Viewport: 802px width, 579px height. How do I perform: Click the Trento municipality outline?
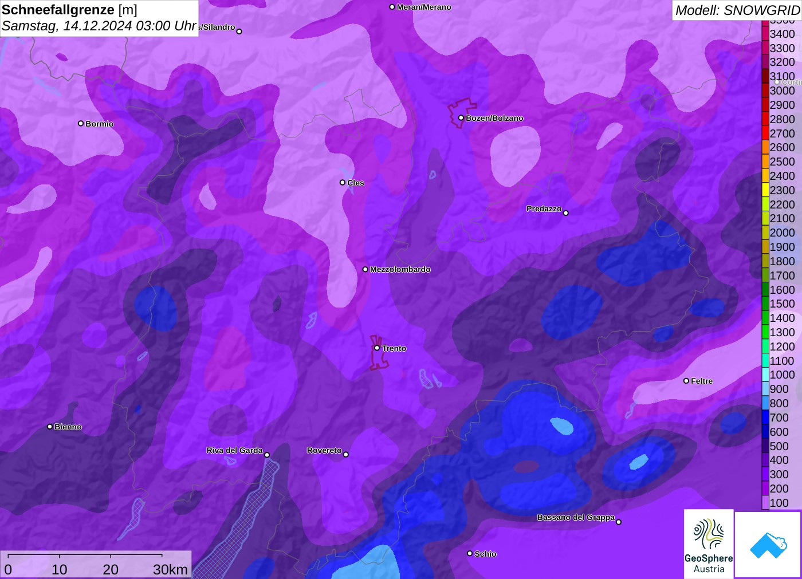pyautogui.click(x=378, y=353)
